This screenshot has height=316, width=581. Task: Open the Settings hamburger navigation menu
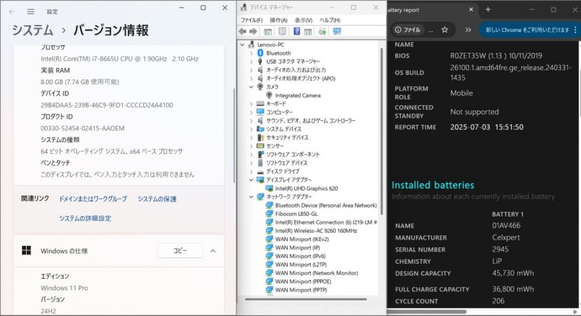31,12
